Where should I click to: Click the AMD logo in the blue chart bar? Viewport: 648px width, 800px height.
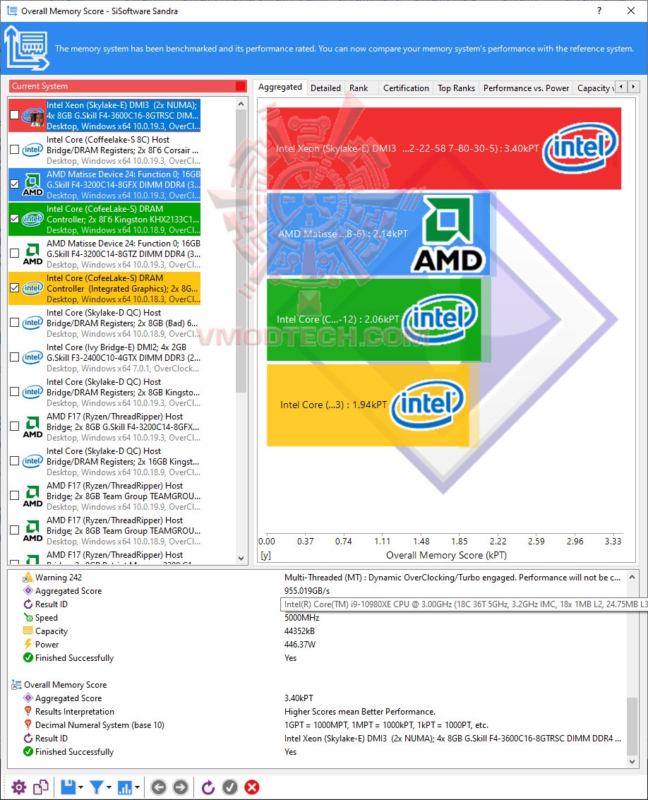coord(448,235)
